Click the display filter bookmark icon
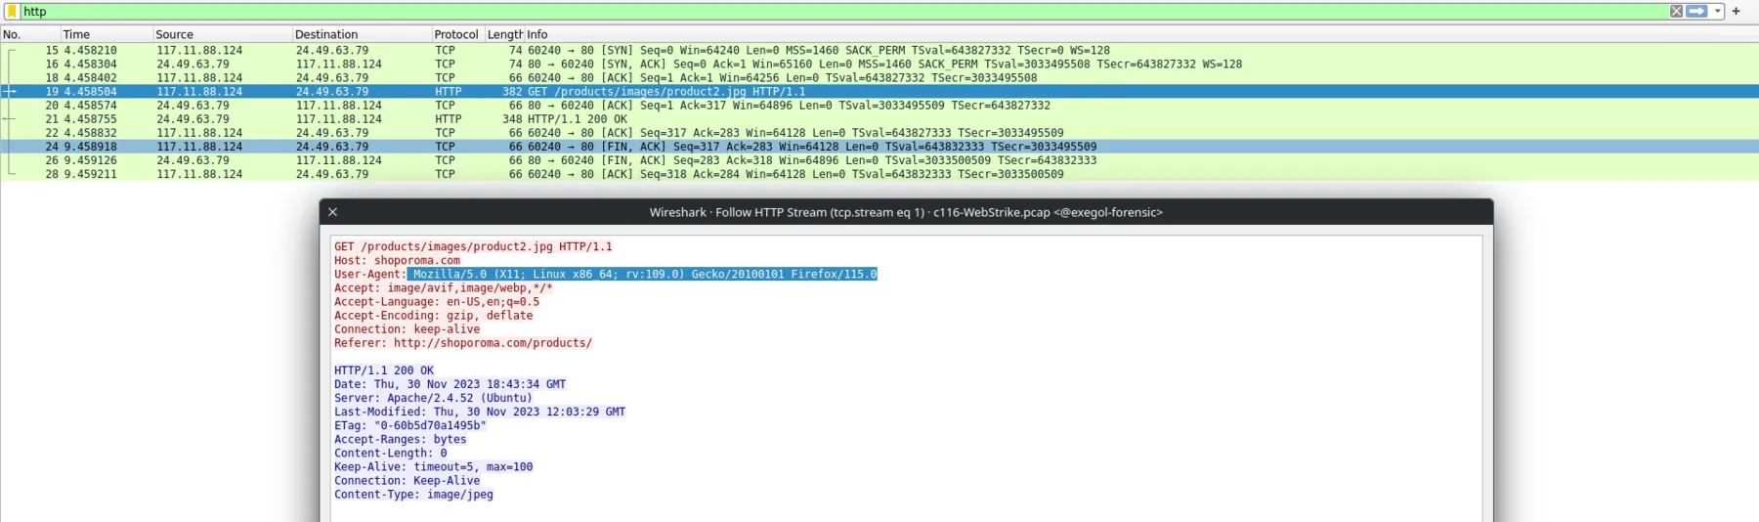Image resolution: width=1759 pixels, height=522 pixels. 12,12
